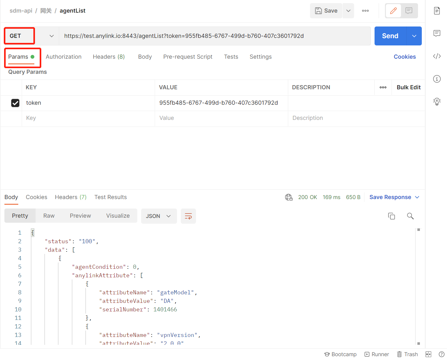Switch to the Raw response view

pyautogui.click(x=49, y=216)
